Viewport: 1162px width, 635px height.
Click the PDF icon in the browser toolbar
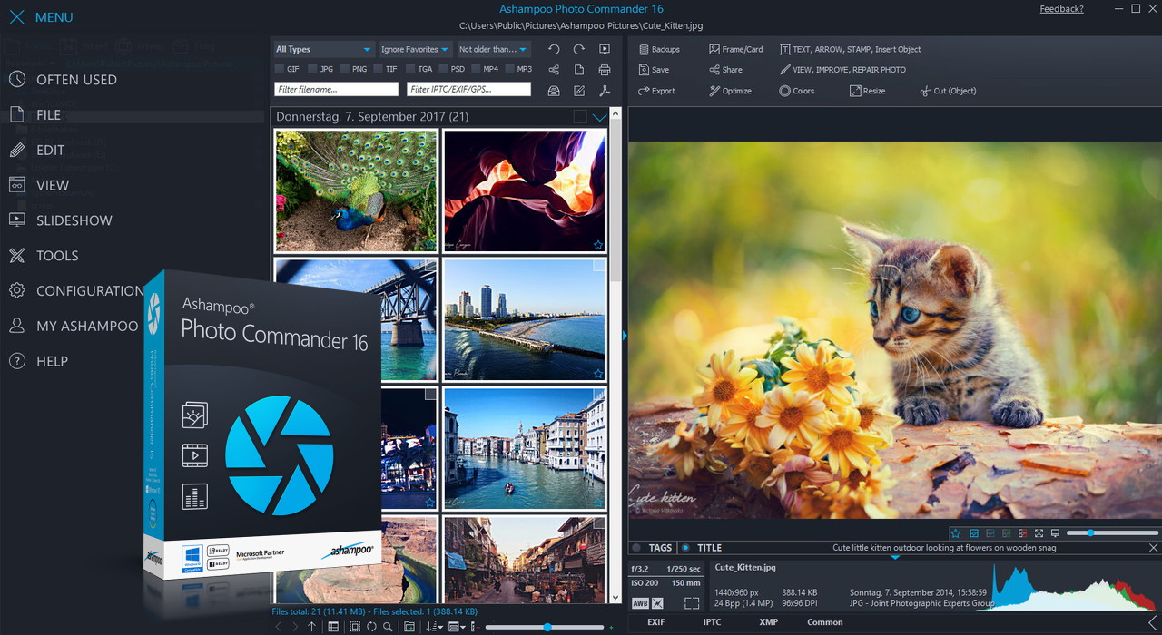point(605,91)
